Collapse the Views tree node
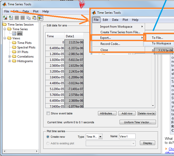Image resolution: width=174 pixels, height=156 pixels. pos(5,38)
